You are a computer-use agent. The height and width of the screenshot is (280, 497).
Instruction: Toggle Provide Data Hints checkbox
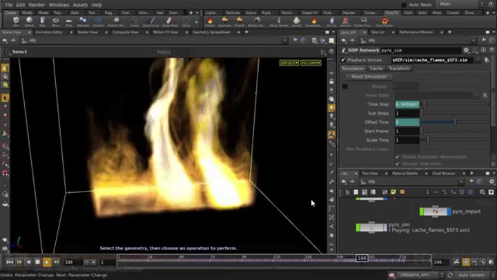[x=397, y=164]
